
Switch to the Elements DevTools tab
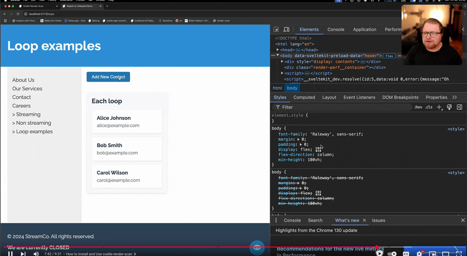click(309, 30)
